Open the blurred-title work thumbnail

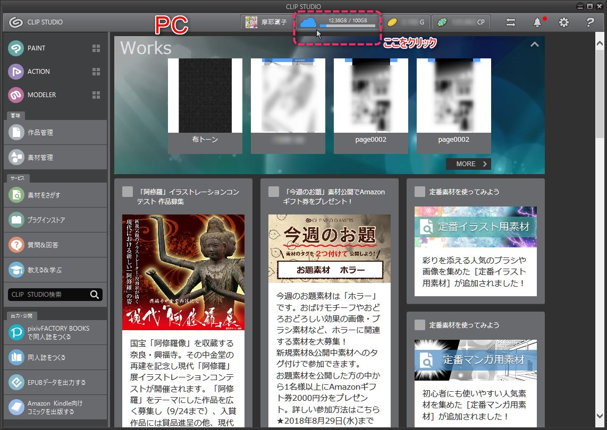[x=288, y=96]
